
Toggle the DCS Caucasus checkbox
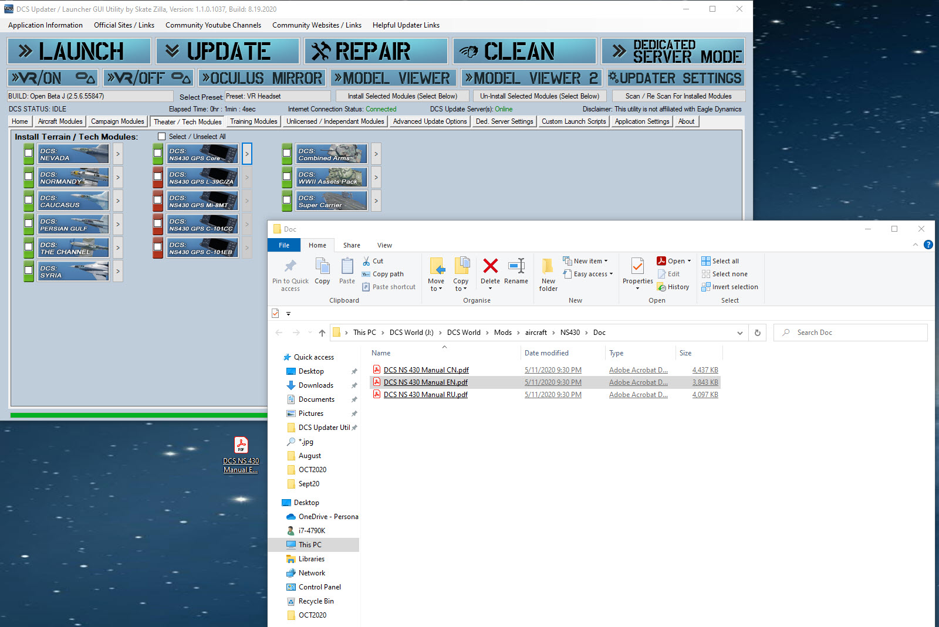28,201
